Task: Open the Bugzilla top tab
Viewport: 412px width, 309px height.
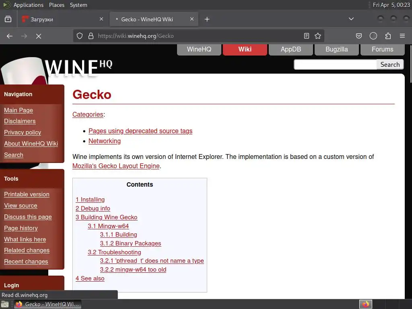Action: click(x=337, y=49)
